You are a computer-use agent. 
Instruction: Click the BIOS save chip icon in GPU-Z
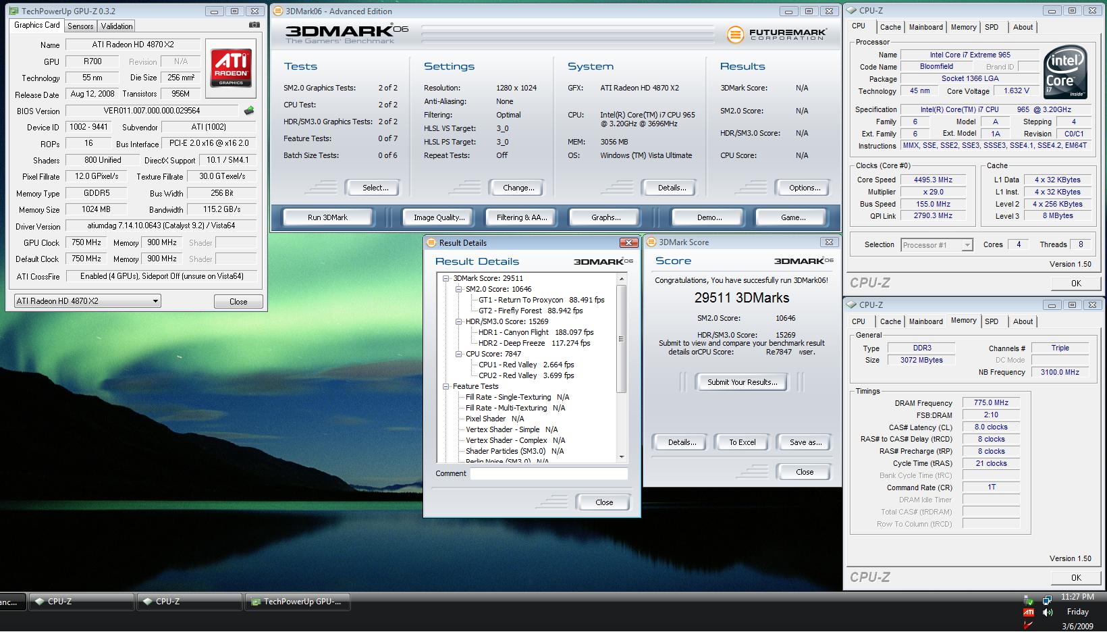(x=249, y=111)
